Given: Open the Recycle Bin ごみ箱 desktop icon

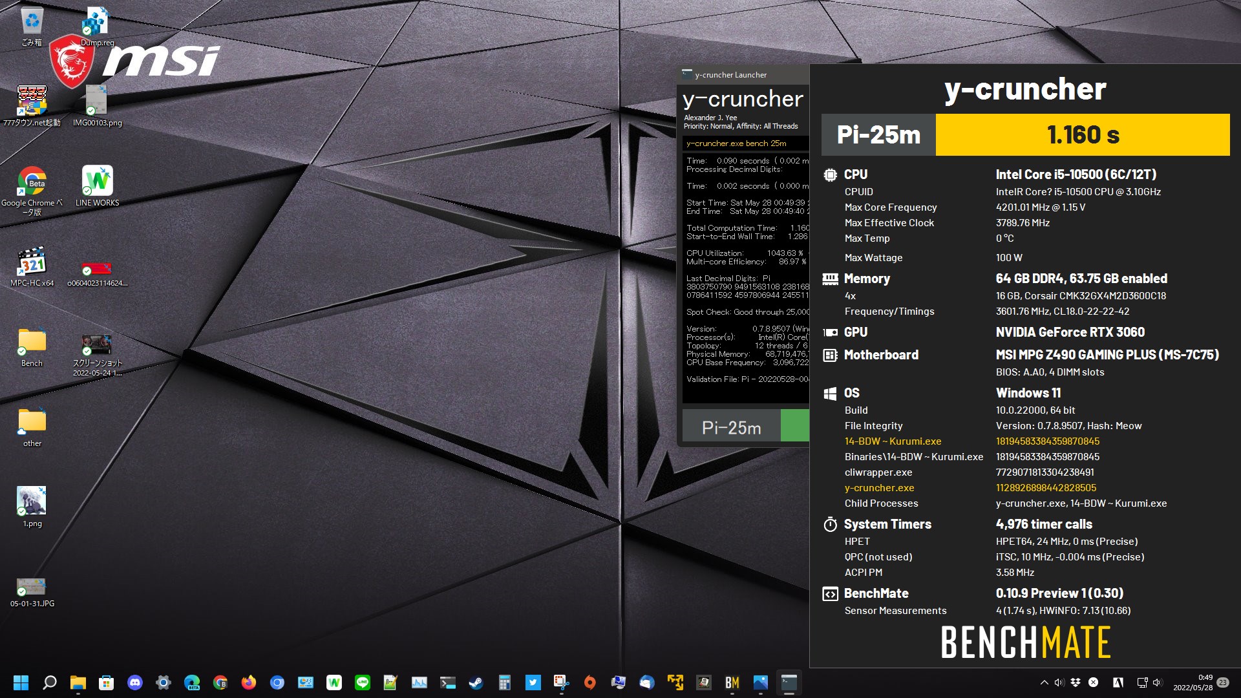Looking at the screenshot, I should pyautogui.click(x=32, y=26).
